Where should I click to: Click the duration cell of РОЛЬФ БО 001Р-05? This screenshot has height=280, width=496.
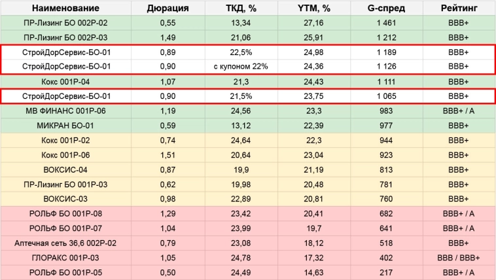click(x=167, y=272)
